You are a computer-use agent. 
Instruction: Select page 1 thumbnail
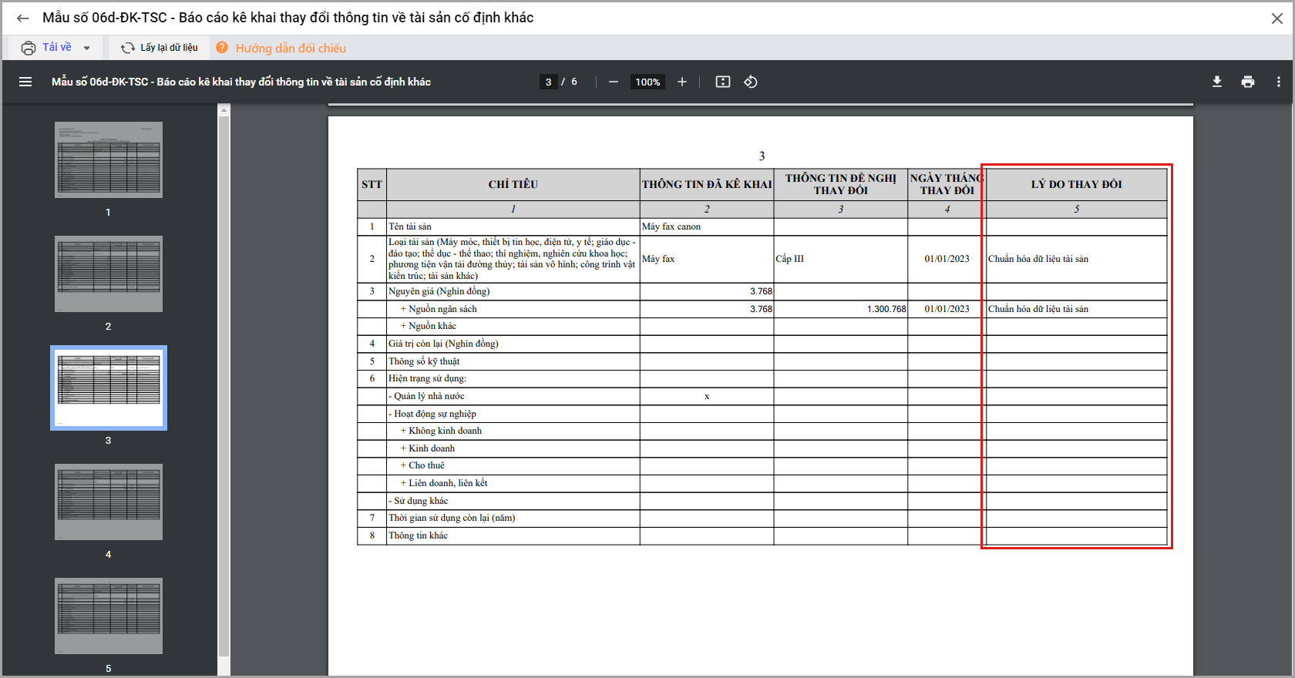(x=109, y=159)
